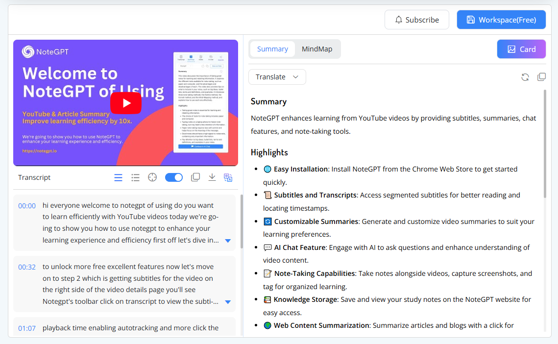Click the books emoji by Knowledge Storage
Image resolution: width=558 pixels, height=344 pixels.
click(267, 299)
